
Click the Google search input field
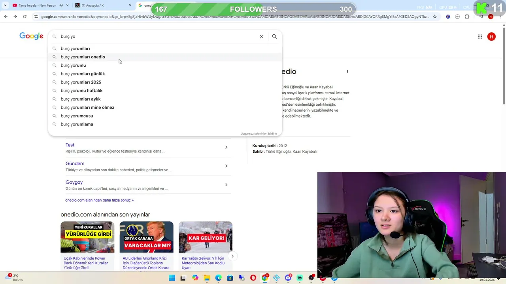[158, 36]
